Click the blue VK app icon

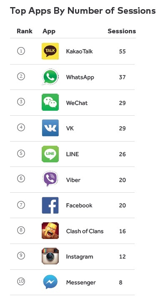pos(50,128)
